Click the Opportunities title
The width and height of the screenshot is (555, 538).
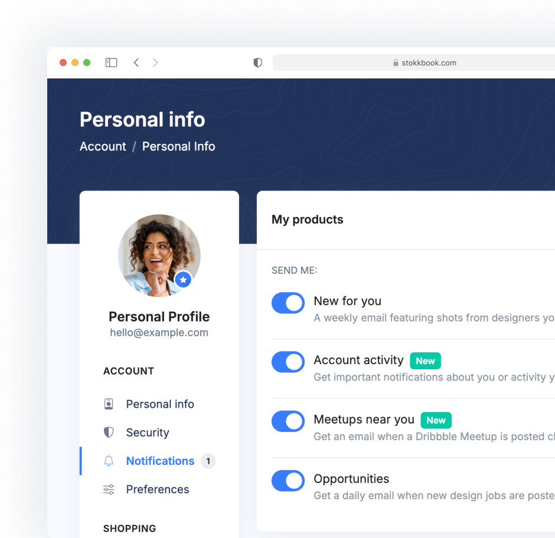click(x=351, y=479)
